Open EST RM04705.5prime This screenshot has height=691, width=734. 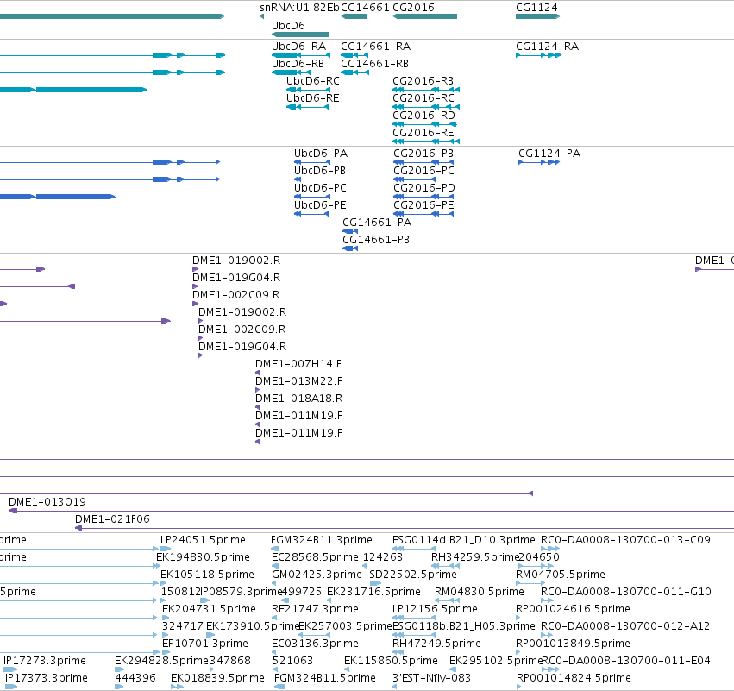pos(530,584)
